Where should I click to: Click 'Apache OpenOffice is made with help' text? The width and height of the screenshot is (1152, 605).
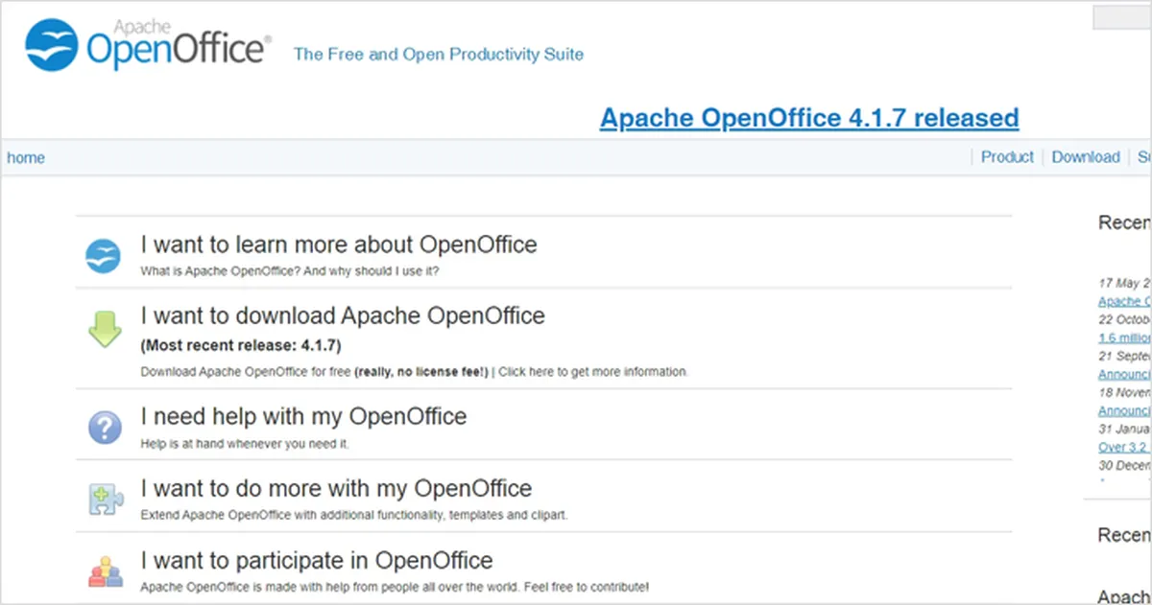coord(395,586)
